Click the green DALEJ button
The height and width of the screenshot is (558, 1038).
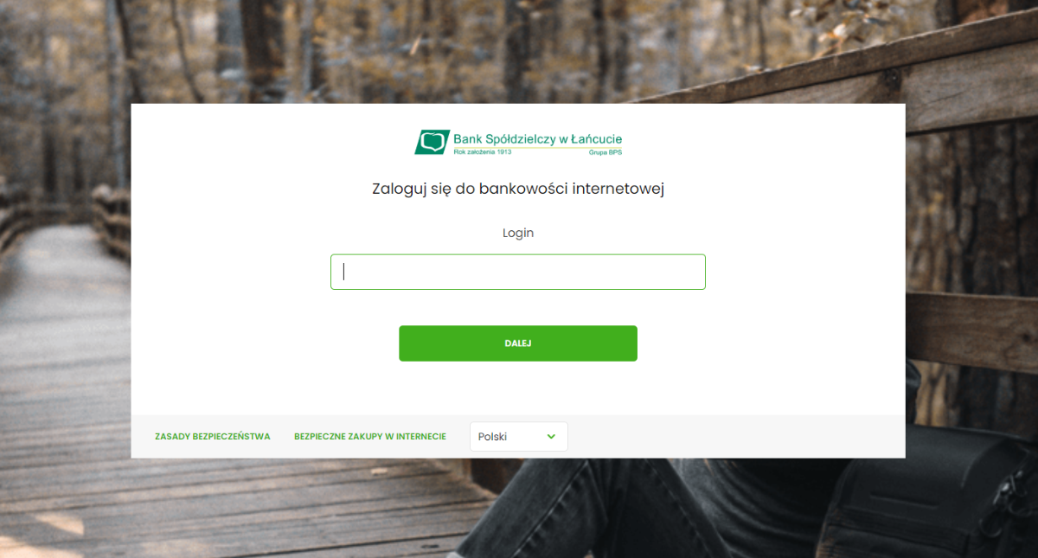pos(518,343)
